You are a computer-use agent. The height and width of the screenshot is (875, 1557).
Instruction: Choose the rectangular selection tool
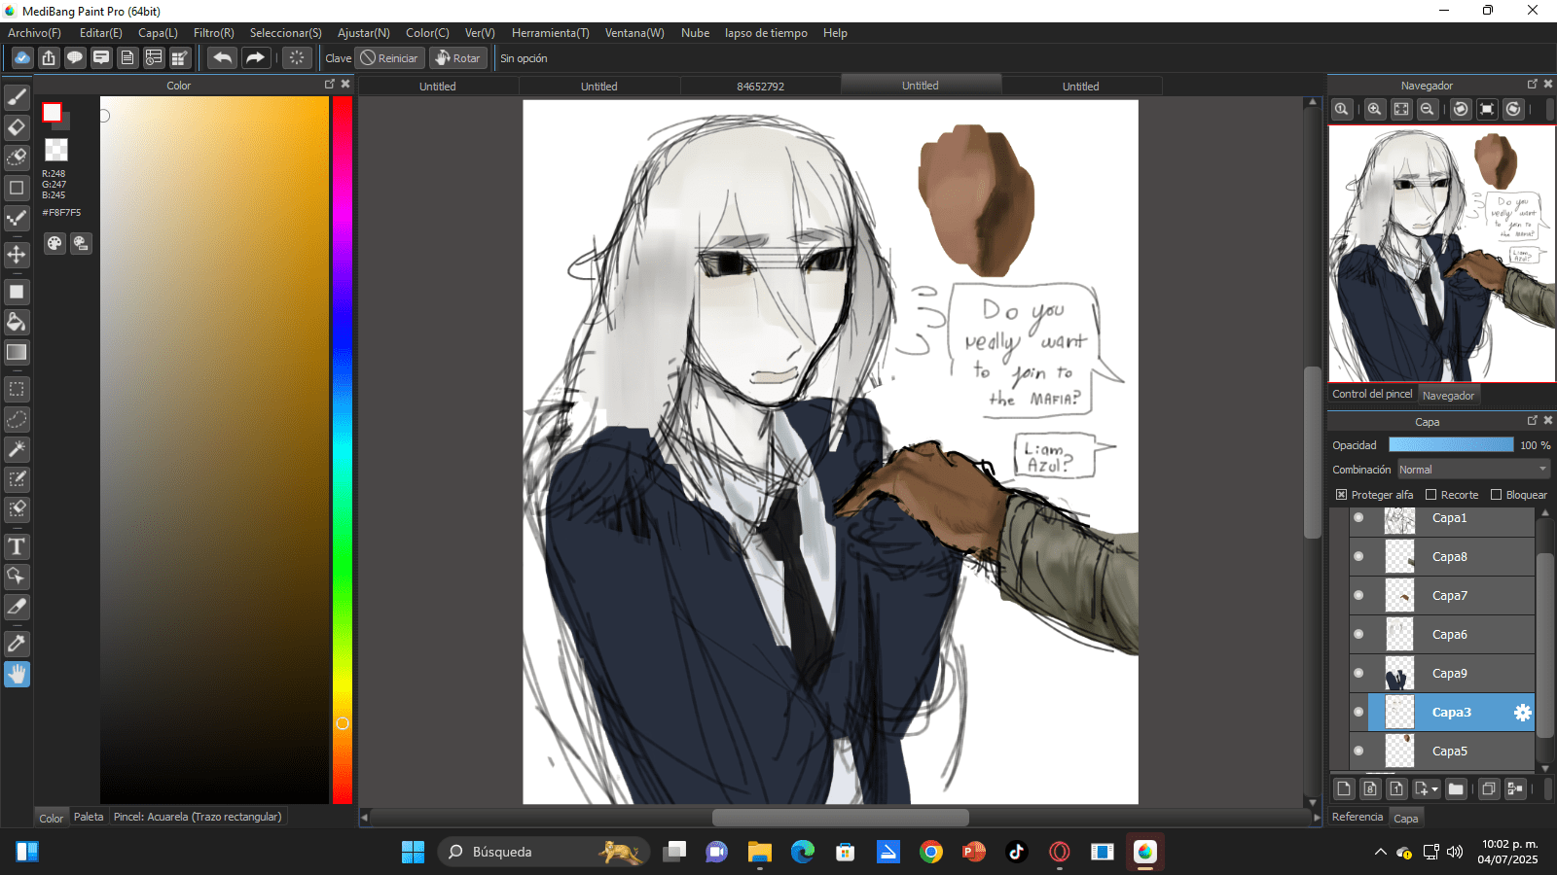click(17, 389)
